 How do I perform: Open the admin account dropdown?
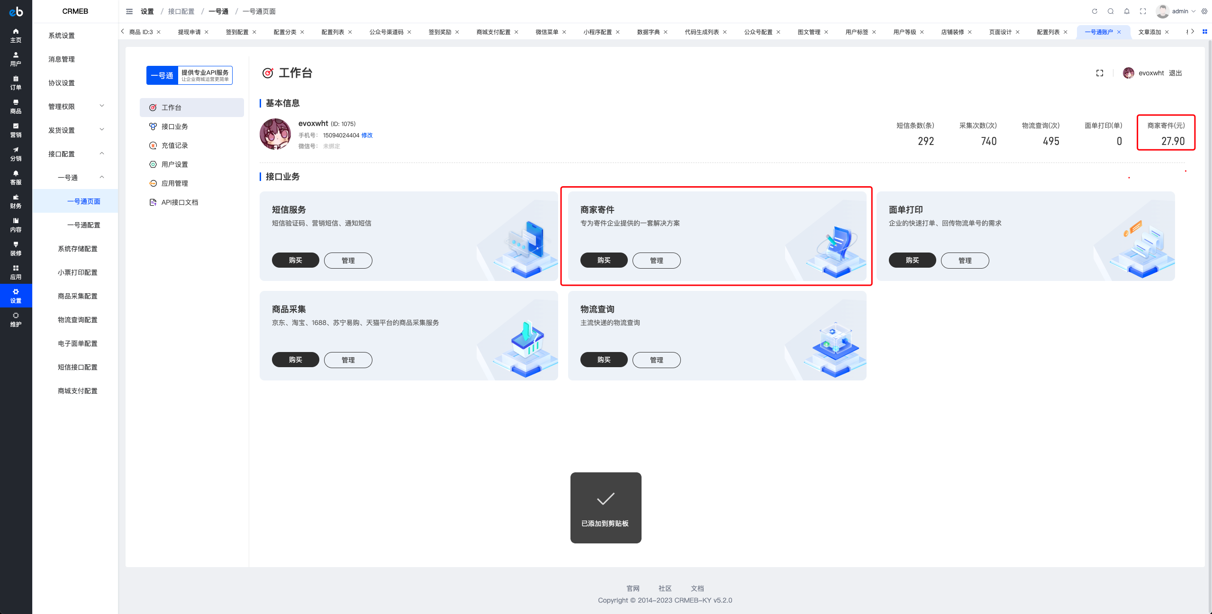(x=1176, y=11)
